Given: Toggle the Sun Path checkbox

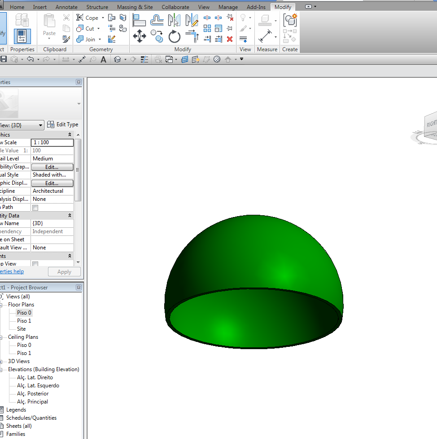Looking at the screenshot, I should pos(35,208).
